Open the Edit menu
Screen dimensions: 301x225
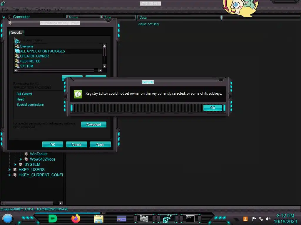tap(16, 10)
